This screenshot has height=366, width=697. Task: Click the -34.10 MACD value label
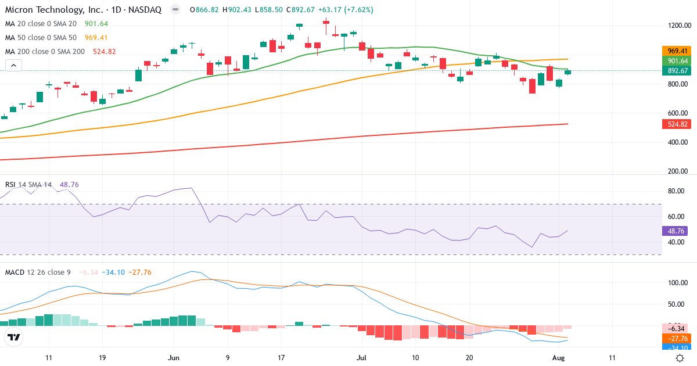click(x=676, y=347)
